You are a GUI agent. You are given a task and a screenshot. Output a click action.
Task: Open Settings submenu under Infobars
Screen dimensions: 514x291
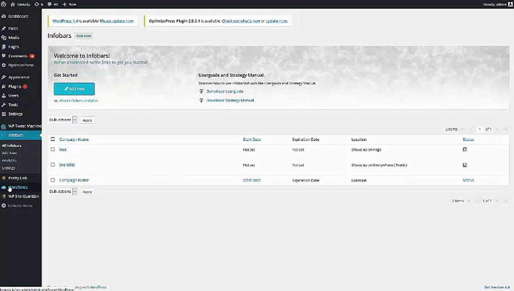coord(8,168)
